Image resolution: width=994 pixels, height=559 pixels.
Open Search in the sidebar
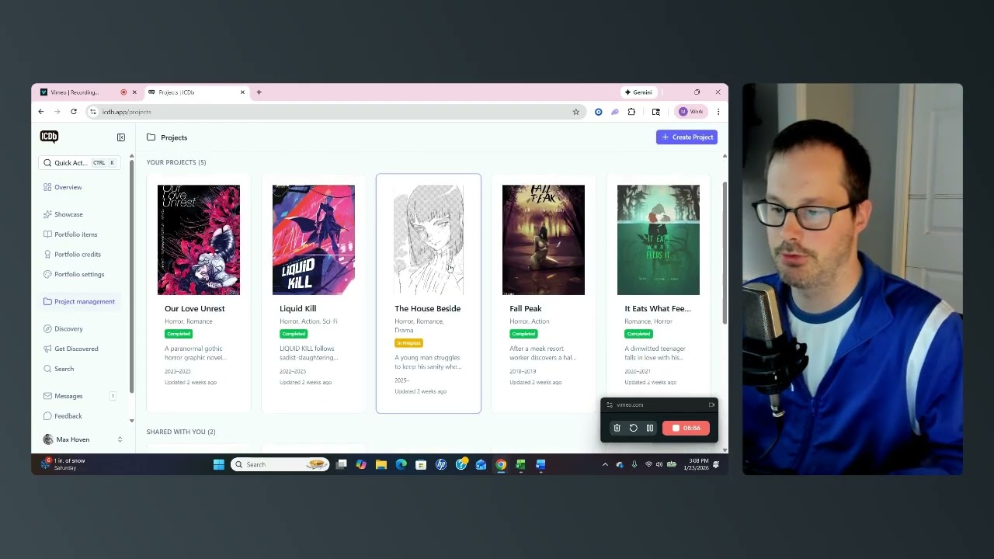pos(64,370)
